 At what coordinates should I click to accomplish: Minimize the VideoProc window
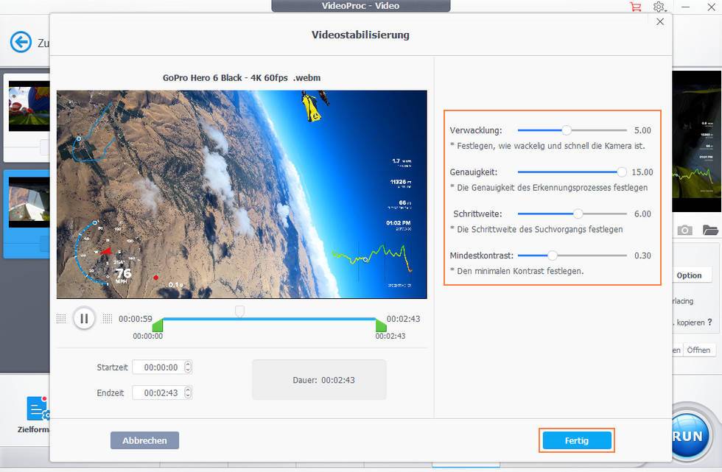(x=685, y=7)
